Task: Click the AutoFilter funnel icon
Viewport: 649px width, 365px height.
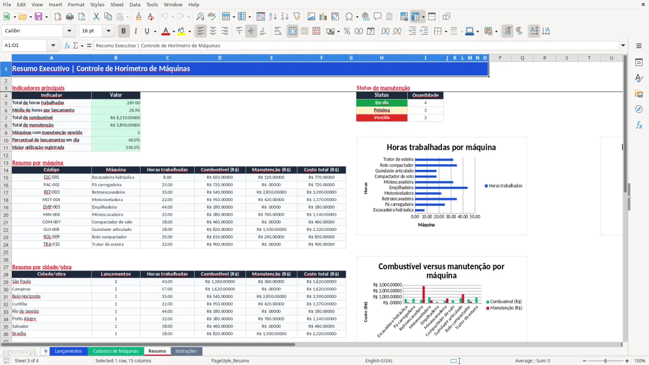Action: pyautogui.click(x=296, y=17)
